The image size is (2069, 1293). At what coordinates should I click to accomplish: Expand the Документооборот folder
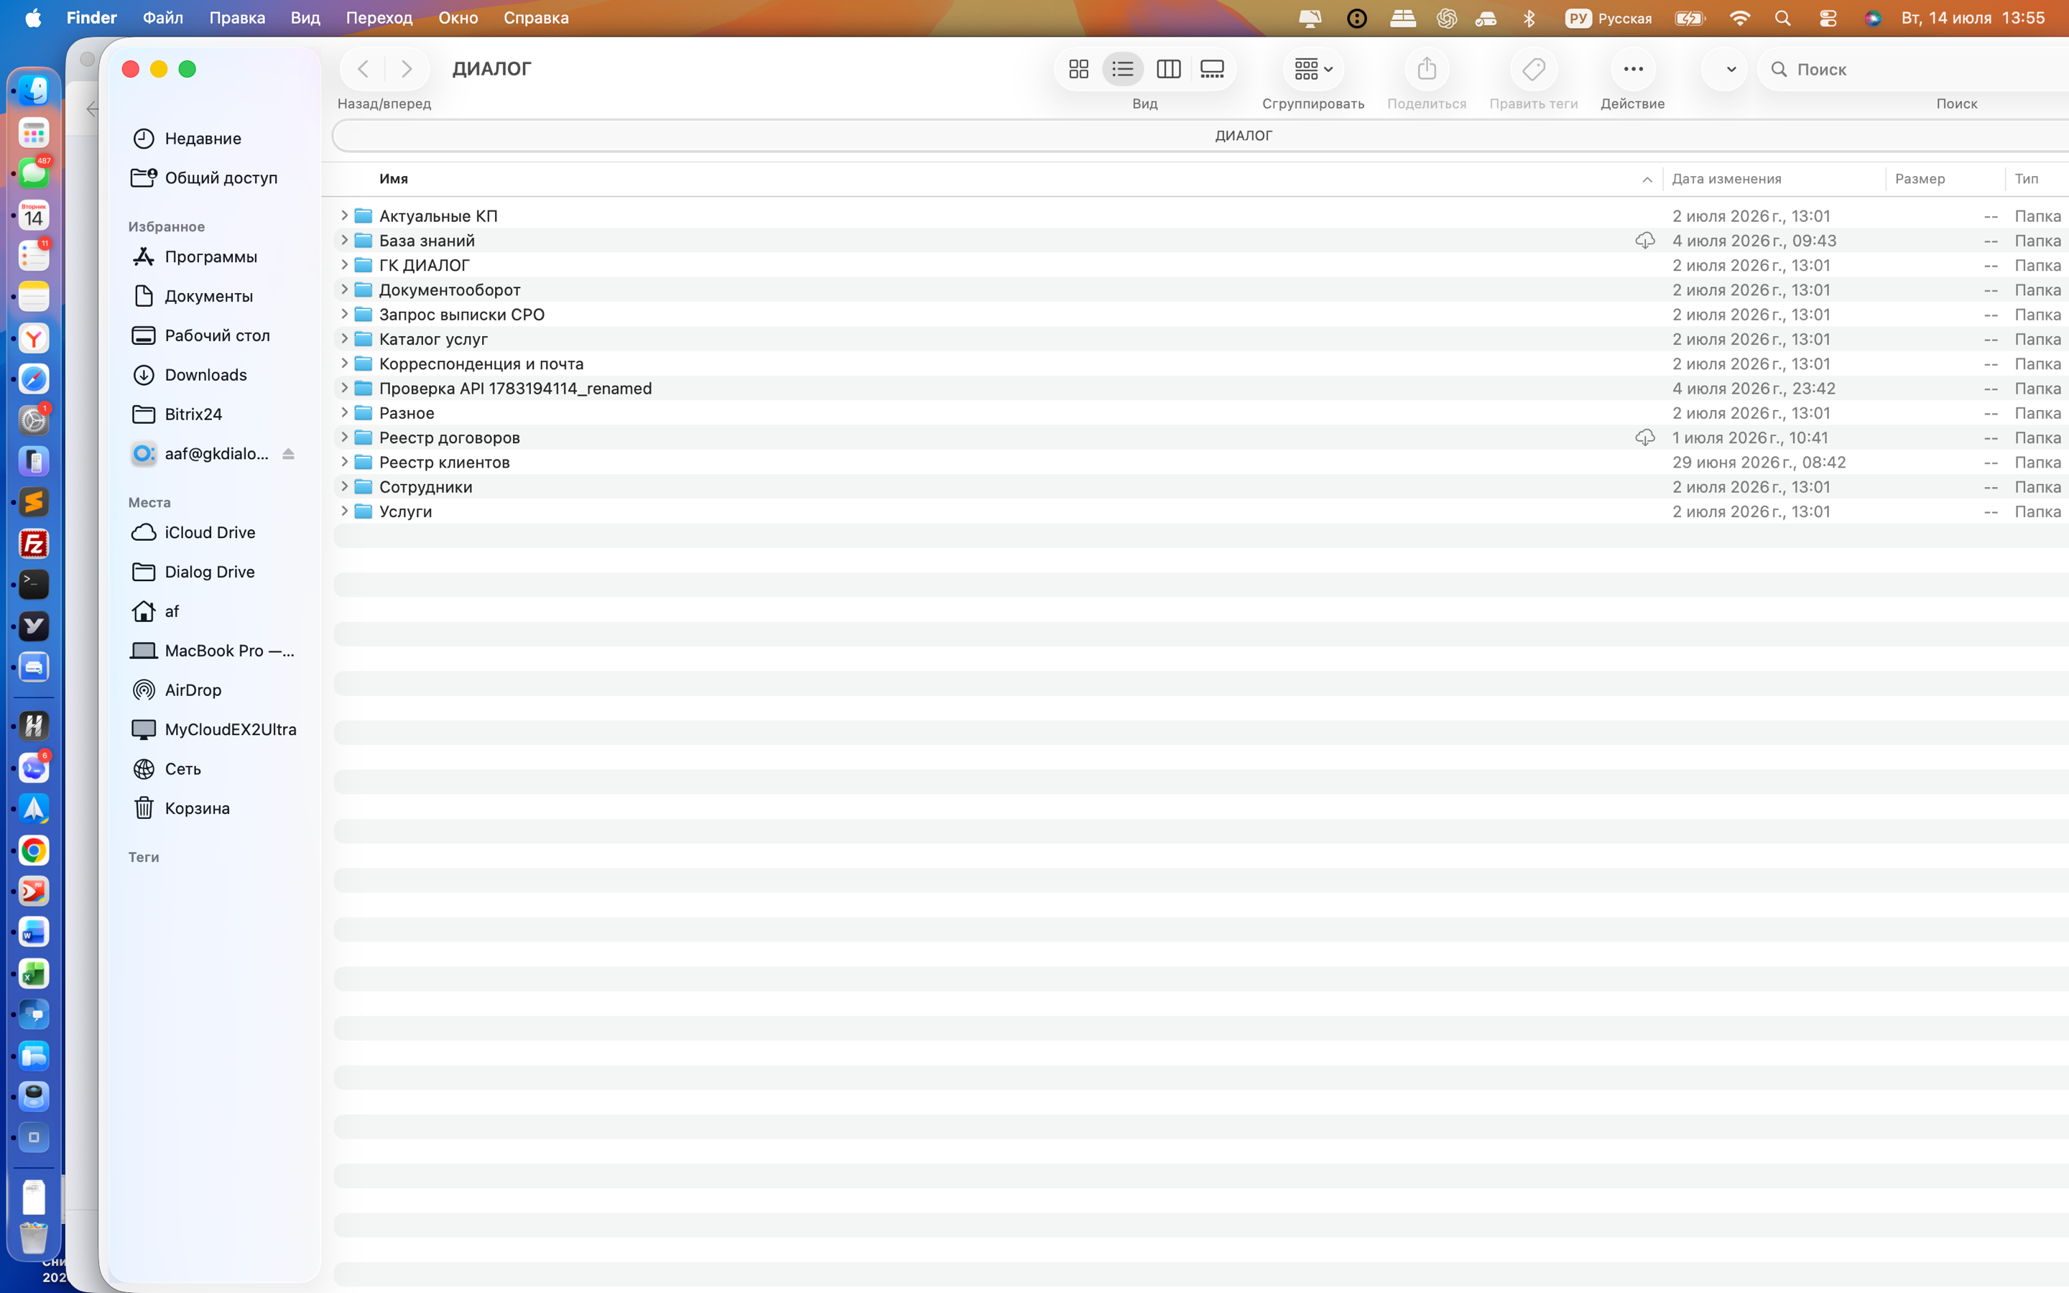pyautogui.click(x=345, y=290)
